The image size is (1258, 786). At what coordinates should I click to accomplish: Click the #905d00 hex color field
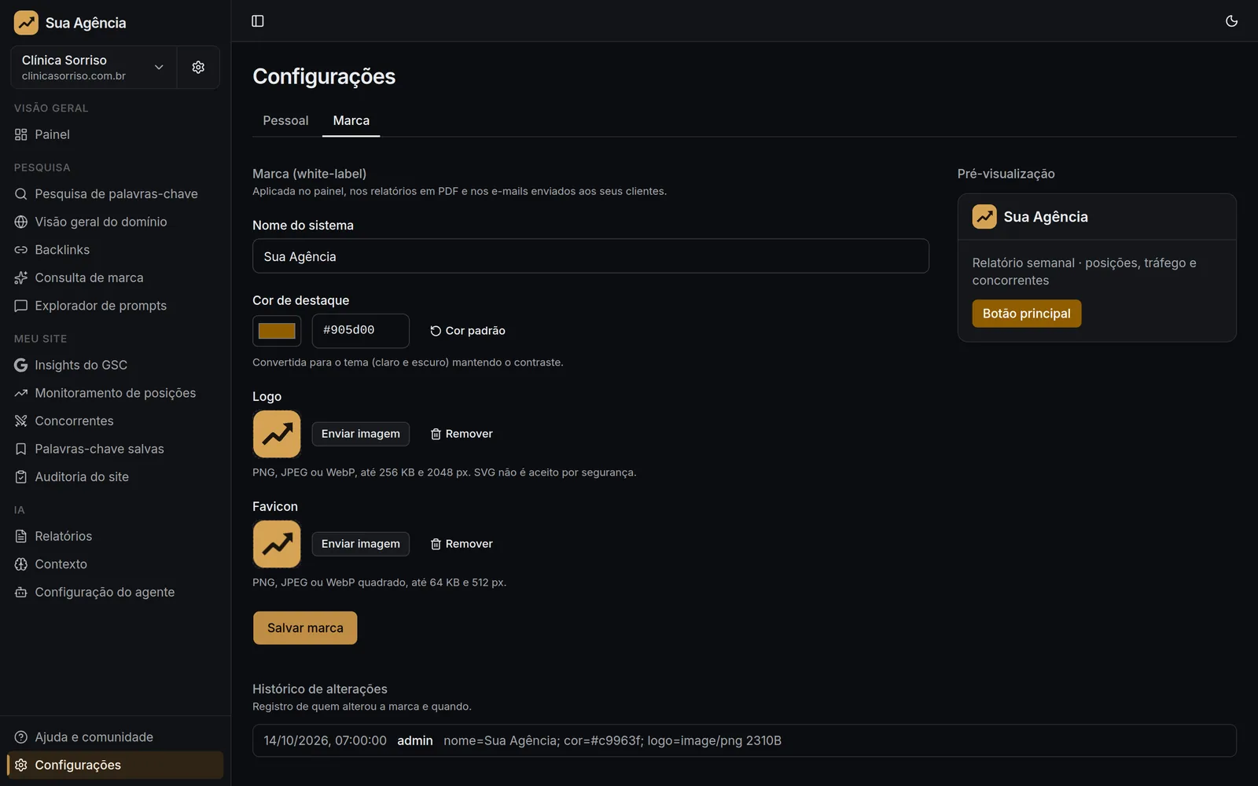[x=360, y=331]
